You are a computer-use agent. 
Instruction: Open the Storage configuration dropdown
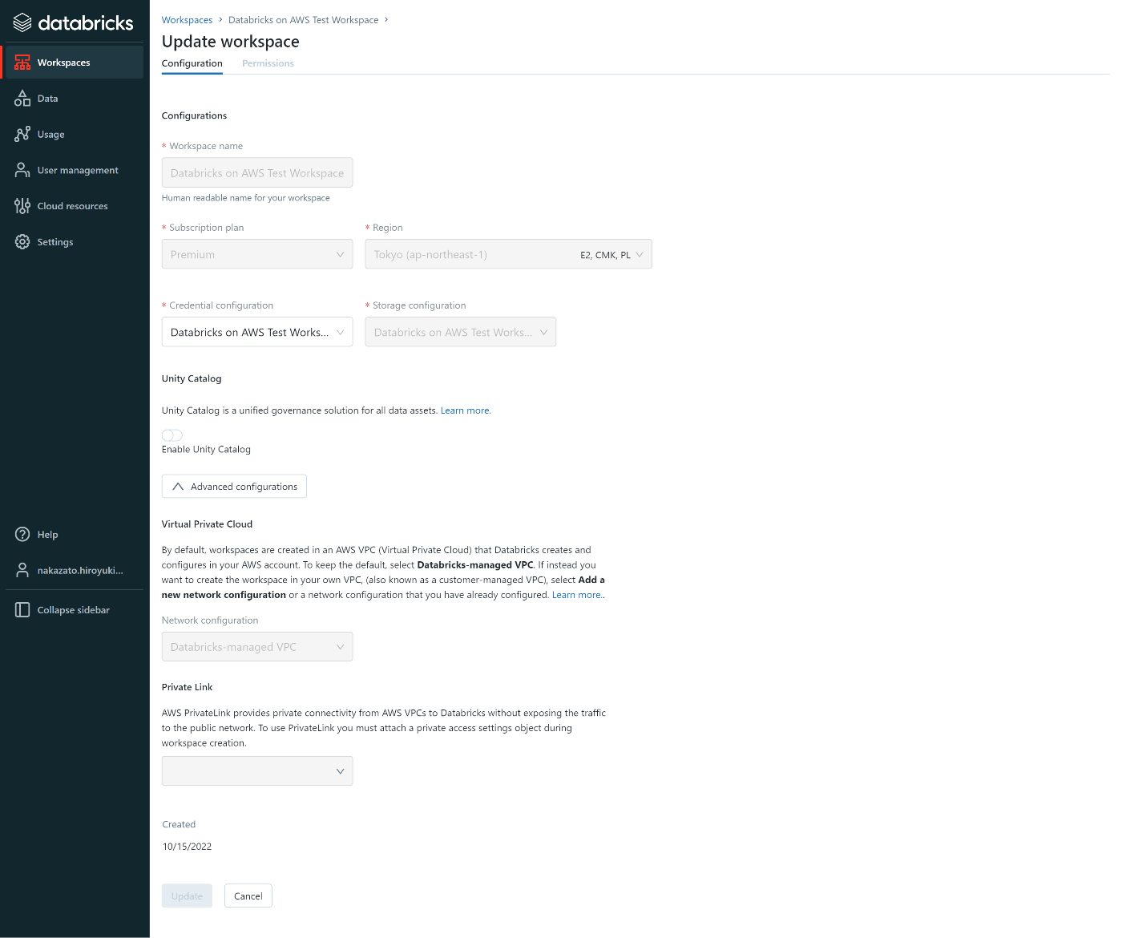click(460, 332)
